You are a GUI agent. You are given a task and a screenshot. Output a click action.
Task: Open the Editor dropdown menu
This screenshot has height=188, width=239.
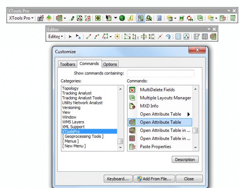[x=55, y=37]
